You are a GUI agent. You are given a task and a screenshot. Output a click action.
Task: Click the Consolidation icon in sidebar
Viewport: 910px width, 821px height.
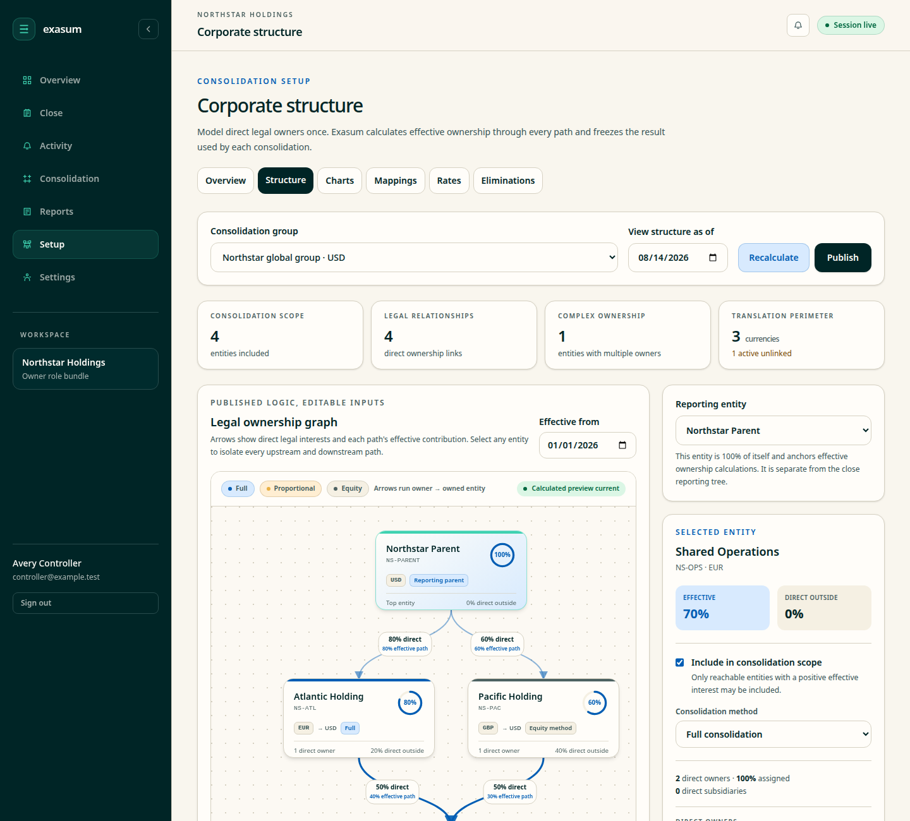27,179
